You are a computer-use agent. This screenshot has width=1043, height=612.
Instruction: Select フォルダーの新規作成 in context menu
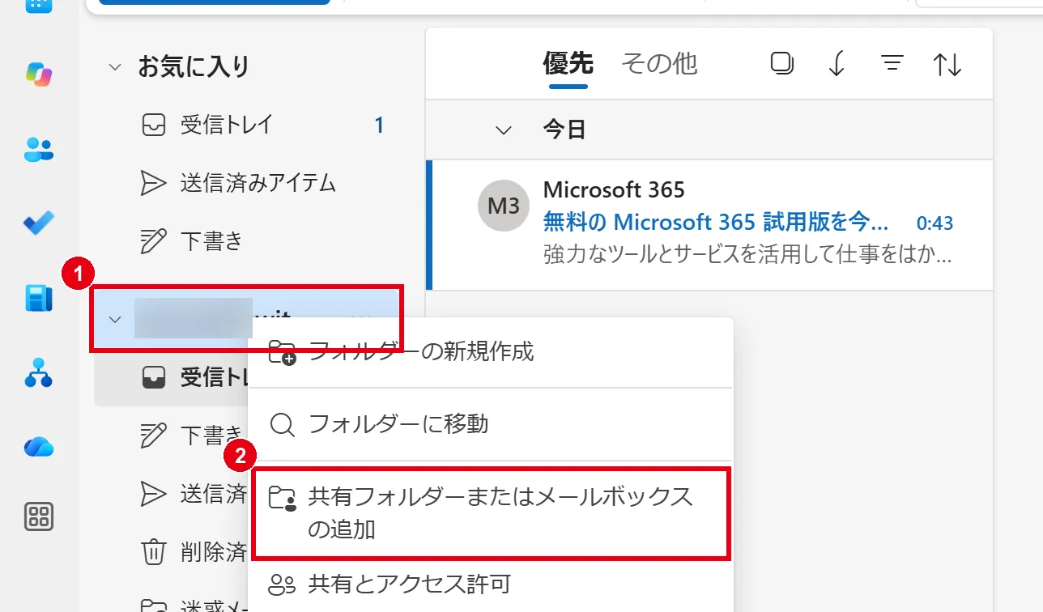(490, 351)
